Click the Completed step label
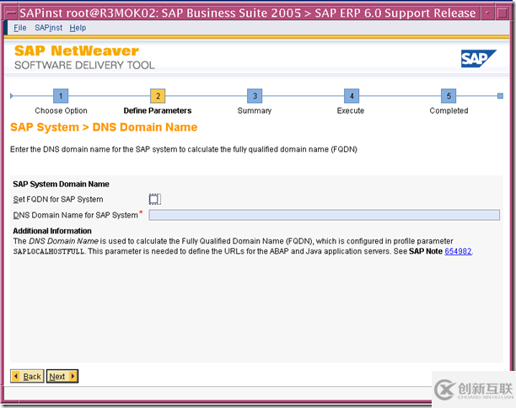Screen dimensions: 516x408 [x=449, y=110]
